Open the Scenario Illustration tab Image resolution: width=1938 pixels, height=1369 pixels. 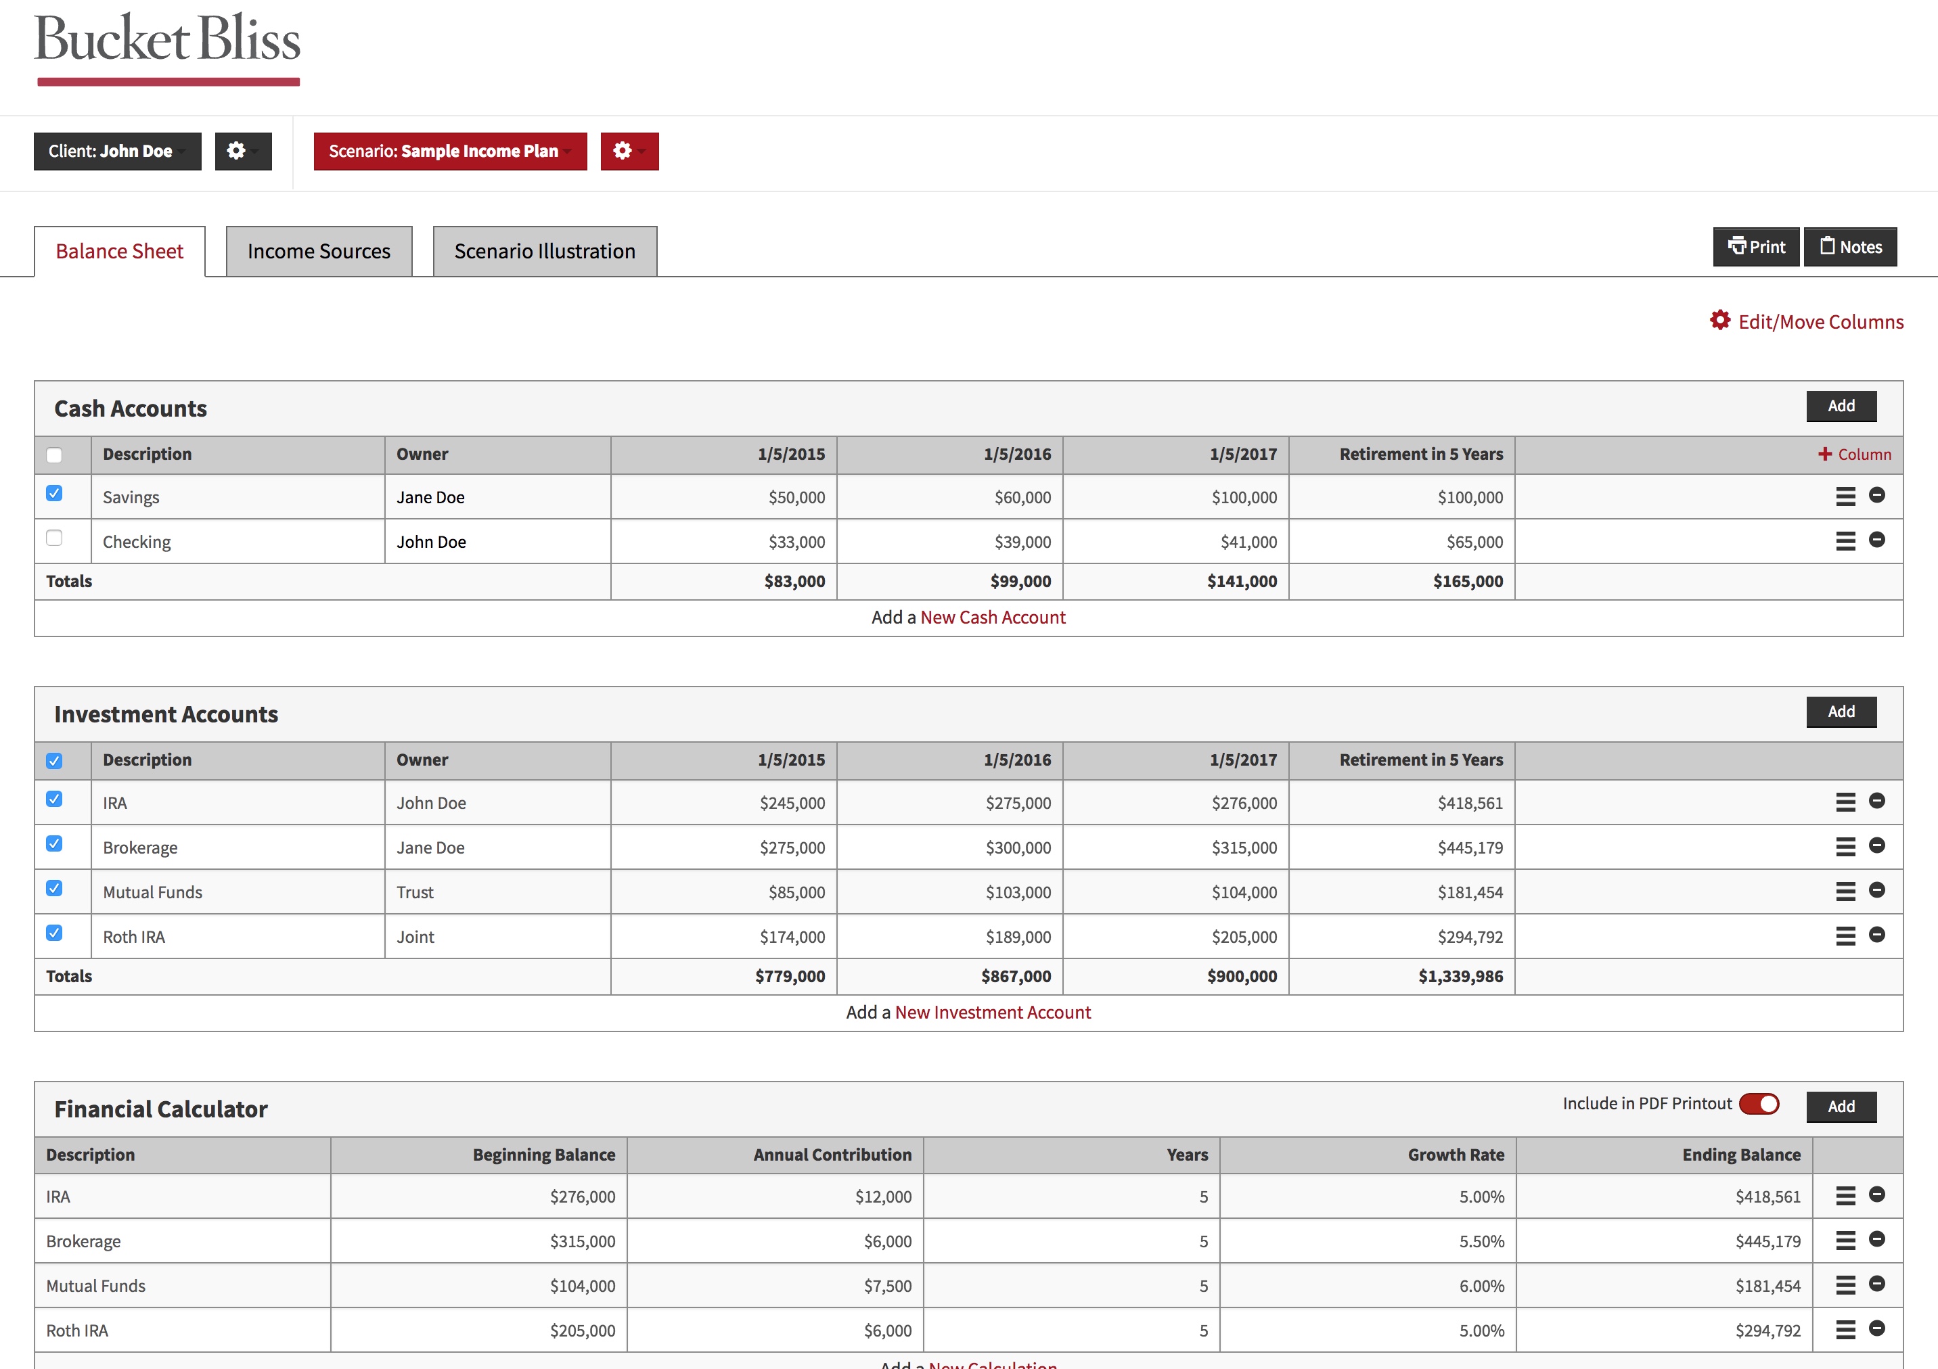545,250
